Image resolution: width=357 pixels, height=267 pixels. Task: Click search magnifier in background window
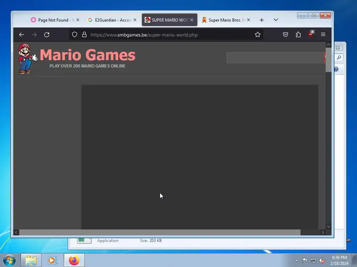339,57
